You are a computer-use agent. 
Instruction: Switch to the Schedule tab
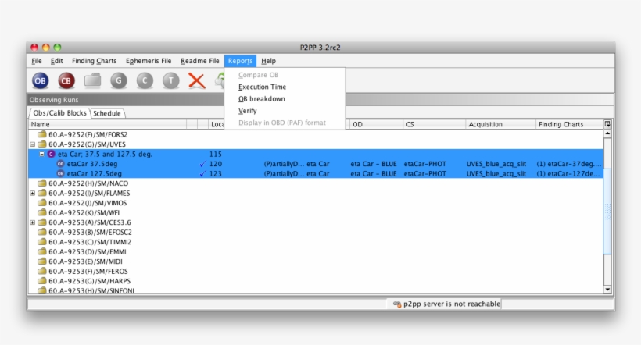[x=107, y=113]
